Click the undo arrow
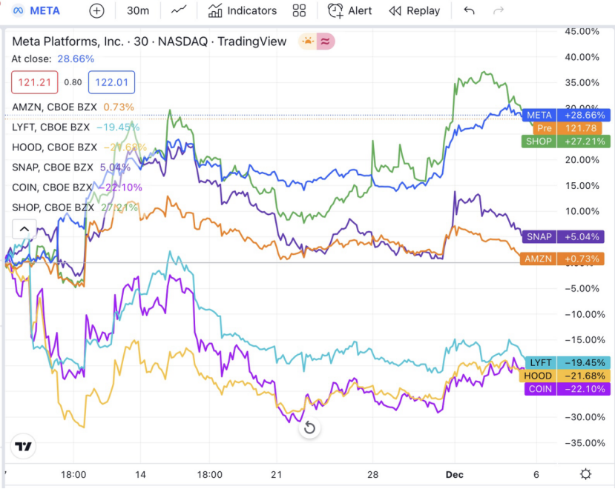Image resolution: width=615 pixels, height=489 pixels. click(469, 11)
